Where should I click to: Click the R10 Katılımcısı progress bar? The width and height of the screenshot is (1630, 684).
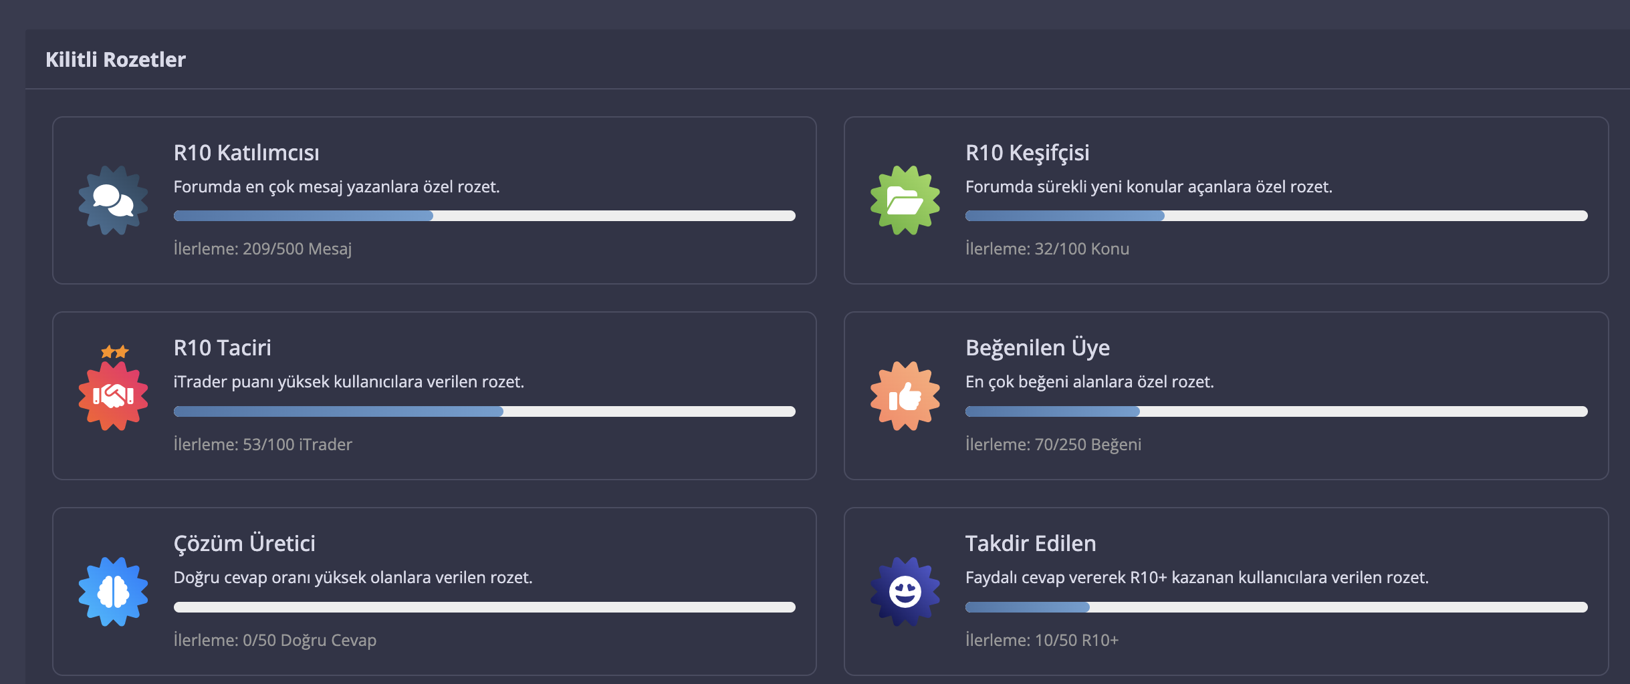tap(485, 216)
